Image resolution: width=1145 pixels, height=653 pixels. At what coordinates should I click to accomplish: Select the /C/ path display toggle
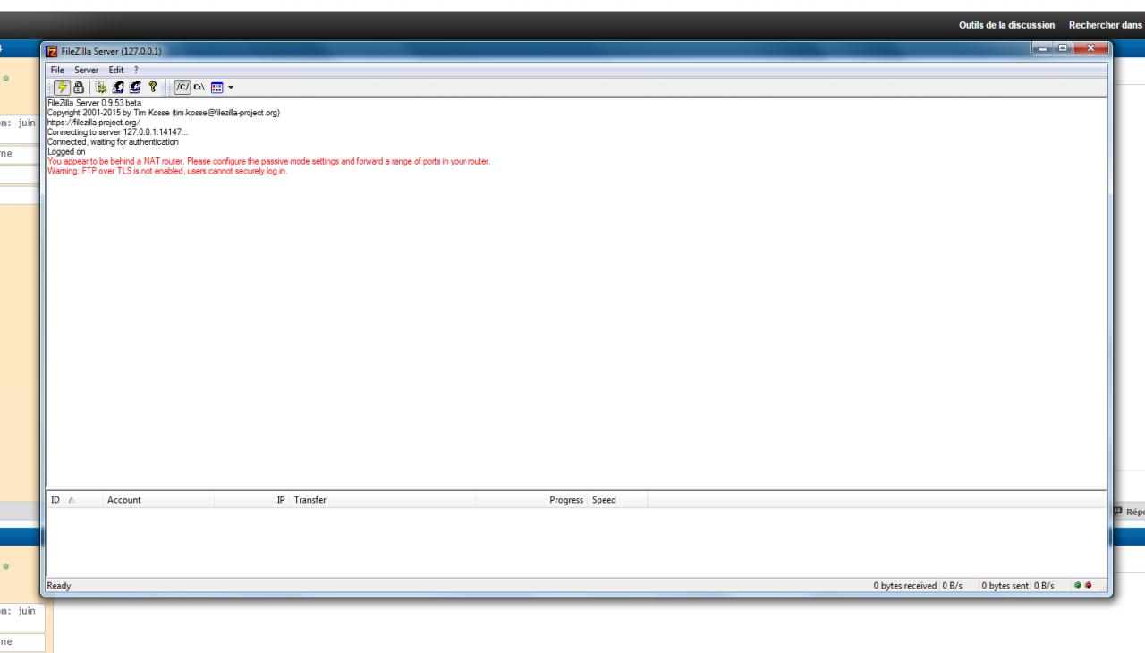tap(182, 87)
